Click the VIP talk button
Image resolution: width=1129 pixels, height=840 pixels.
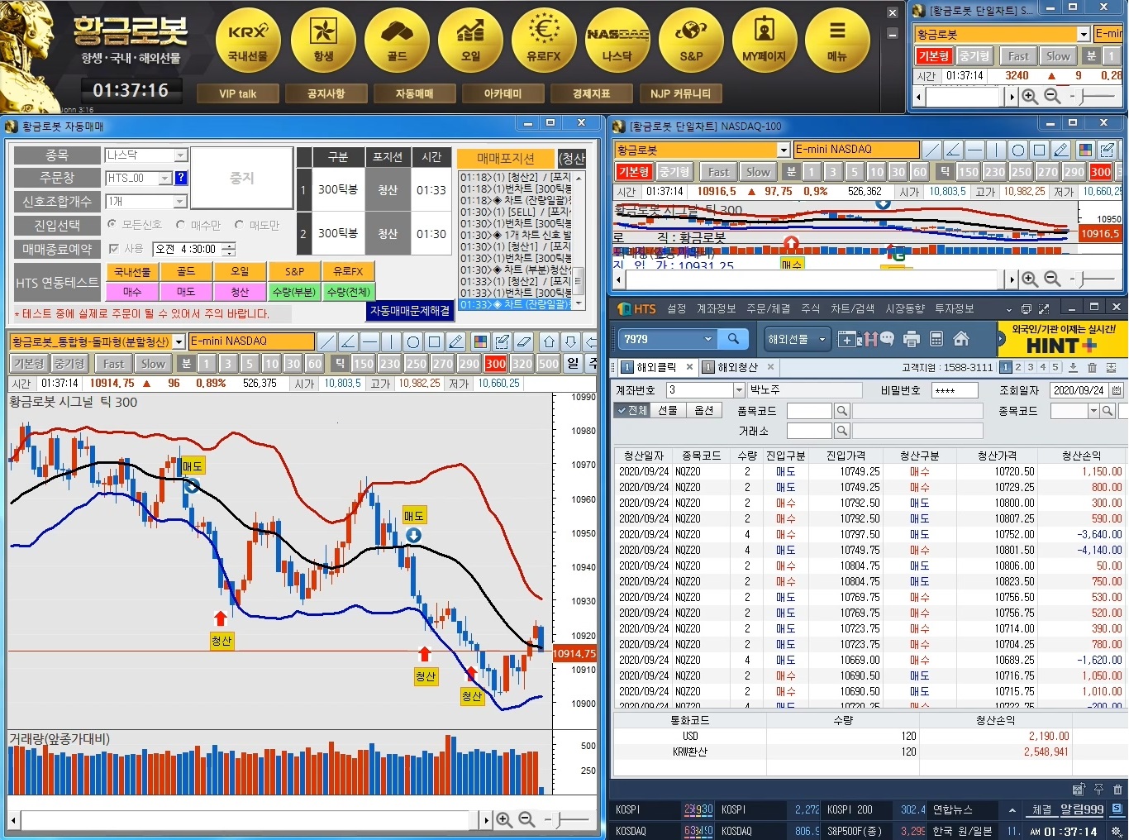(237, 93)
